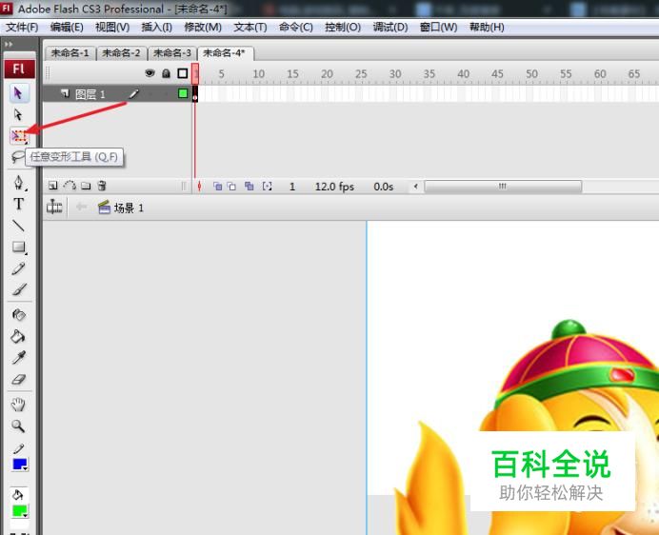This screenshot has width=659, height=535.
Task: Select the Brush tool
Action: pos(19,289)
